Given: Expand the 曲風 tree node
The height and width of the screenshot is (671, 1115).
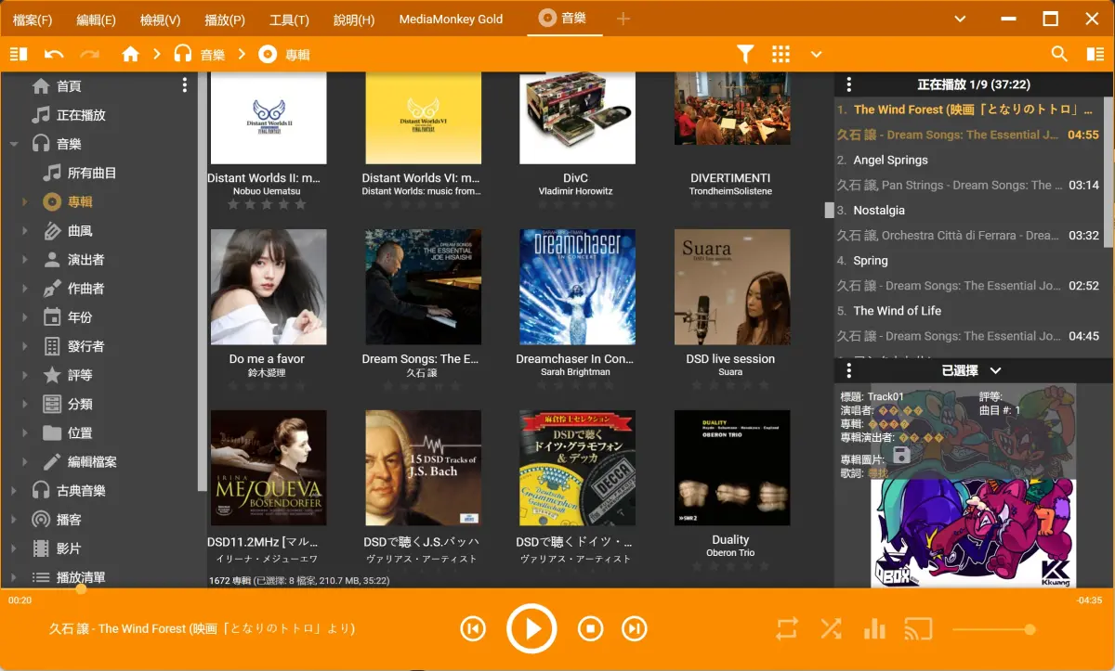Looking at the screenshot, I should (x=25, y=231).
